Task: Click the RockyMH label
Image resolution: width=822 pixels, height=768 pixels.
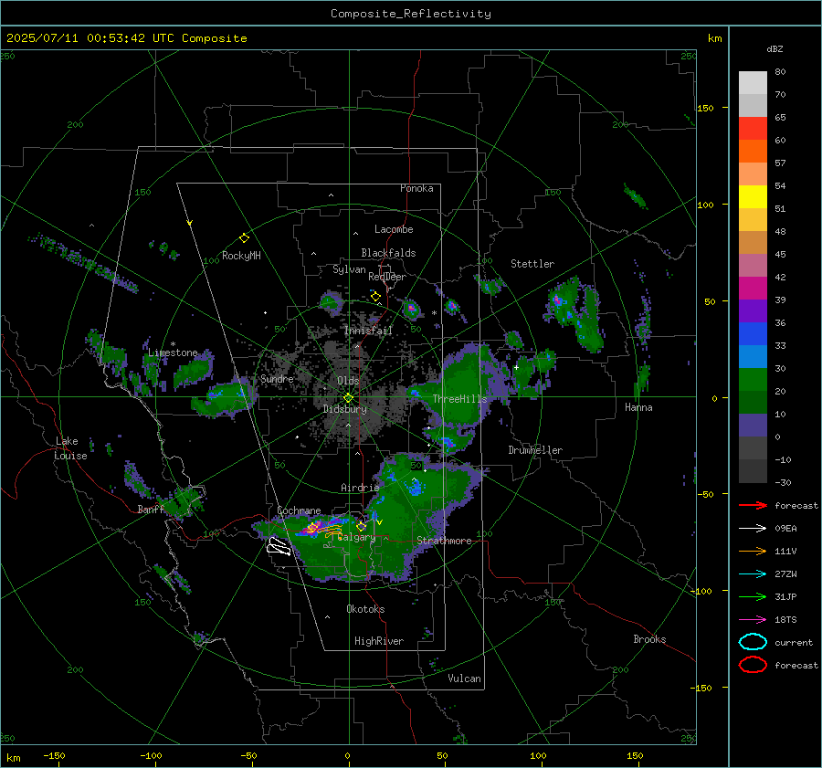Action: pyautogui.click(x=241, y=256)
